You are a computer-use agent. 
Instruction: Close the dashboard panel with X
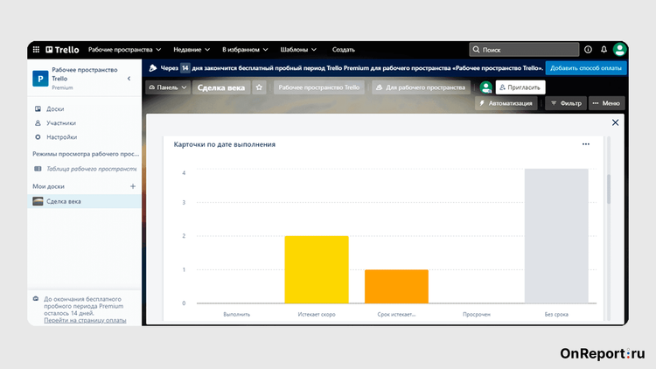point(615,123)
